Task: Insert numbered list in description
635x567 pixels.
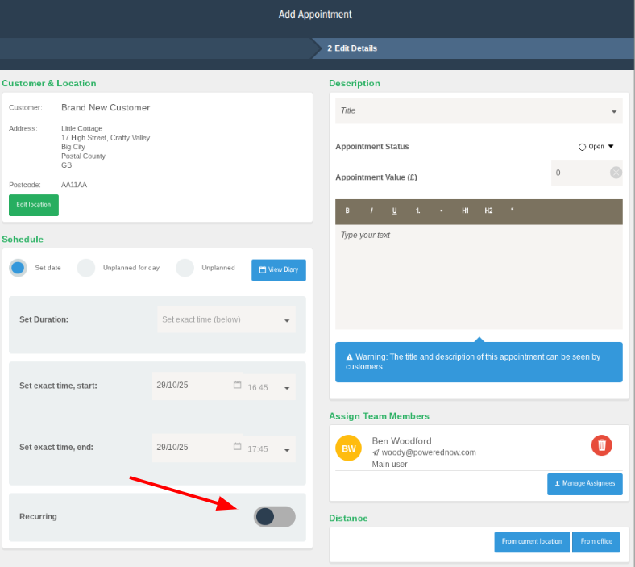Action: click(418, 211)
